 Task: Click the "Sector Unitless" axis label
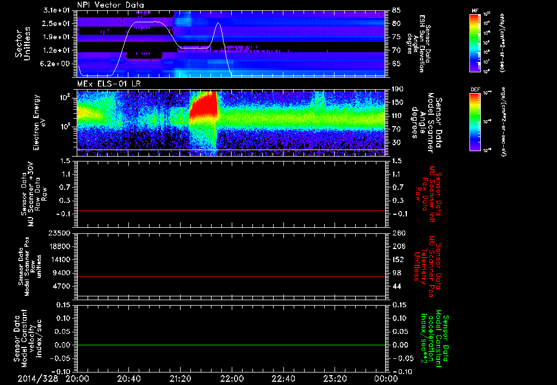(x=22, y=44)
